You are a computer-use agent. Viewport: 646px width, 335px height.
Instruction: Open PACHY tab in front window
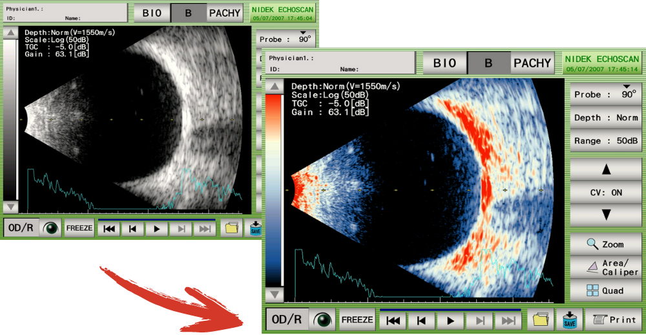coord(533,63)
